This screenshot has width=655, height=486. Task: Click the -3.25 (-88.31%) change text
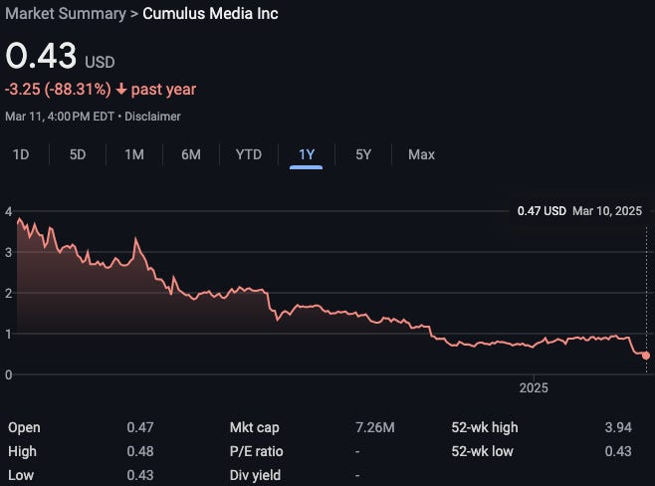coord(58,90)
